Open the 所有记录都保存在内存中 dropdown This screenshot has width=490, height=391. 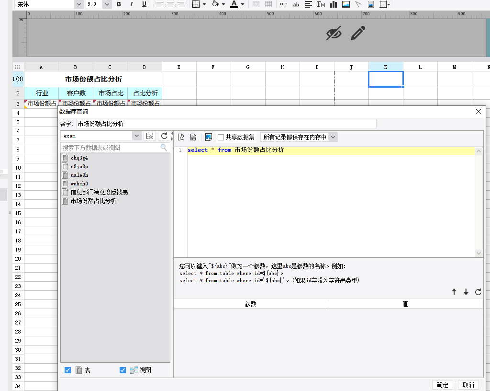point(333,137)
